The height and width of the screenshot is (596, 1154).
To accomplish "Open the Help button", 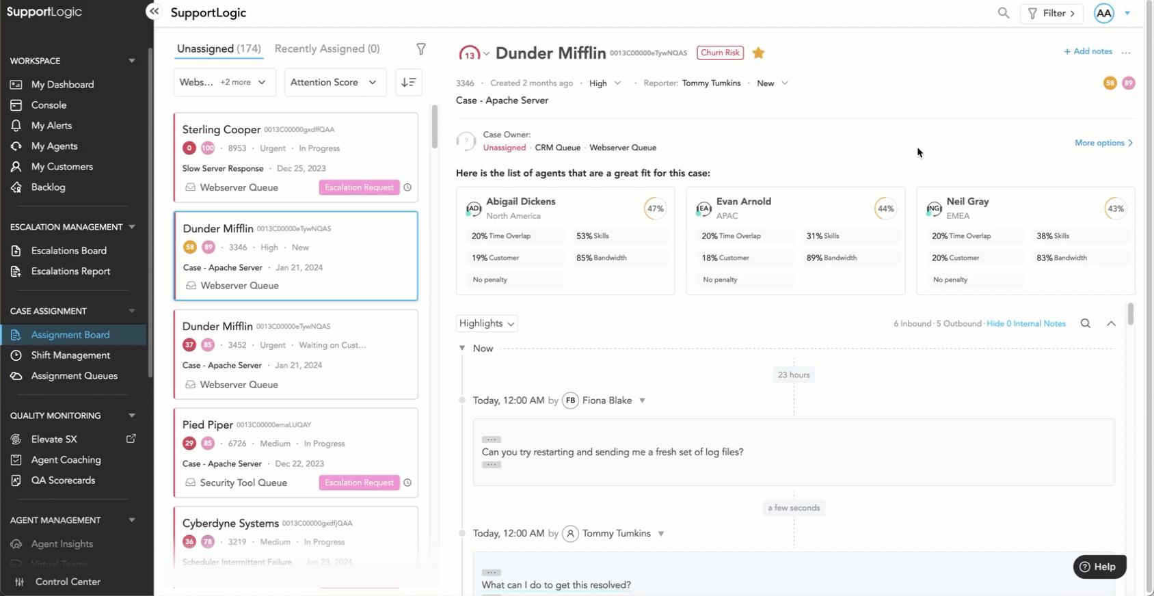I will click(1099, 567).
